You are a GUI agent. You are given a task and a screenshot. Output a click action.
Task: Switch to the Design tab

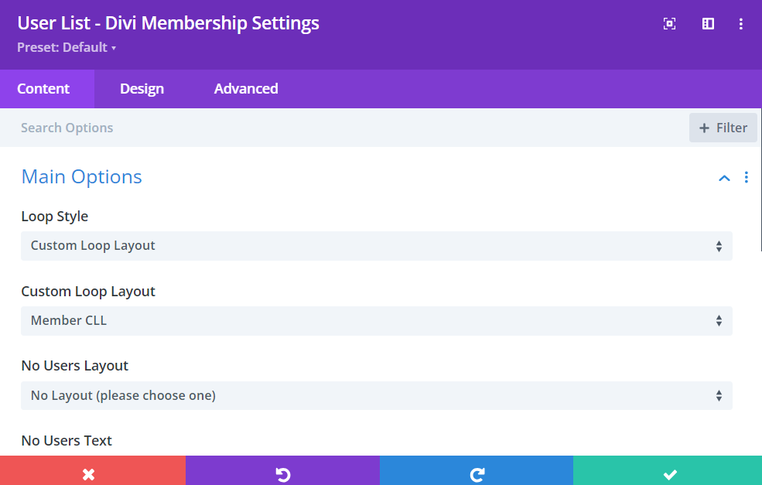tap(142, 88)
